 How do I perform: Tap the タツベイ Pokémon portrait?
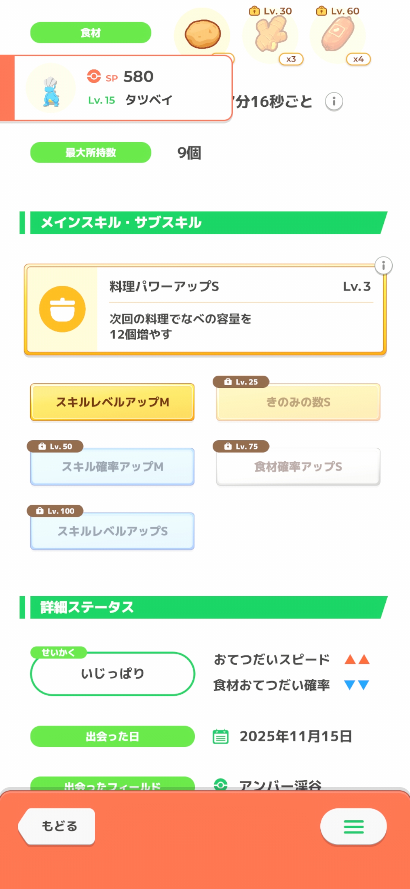coord(51,89)
